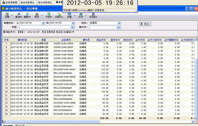Viewport: 198px width, 126px height.
Task: Click the 从 date field 2012-03-05
Action: click(x=31, y=23)
